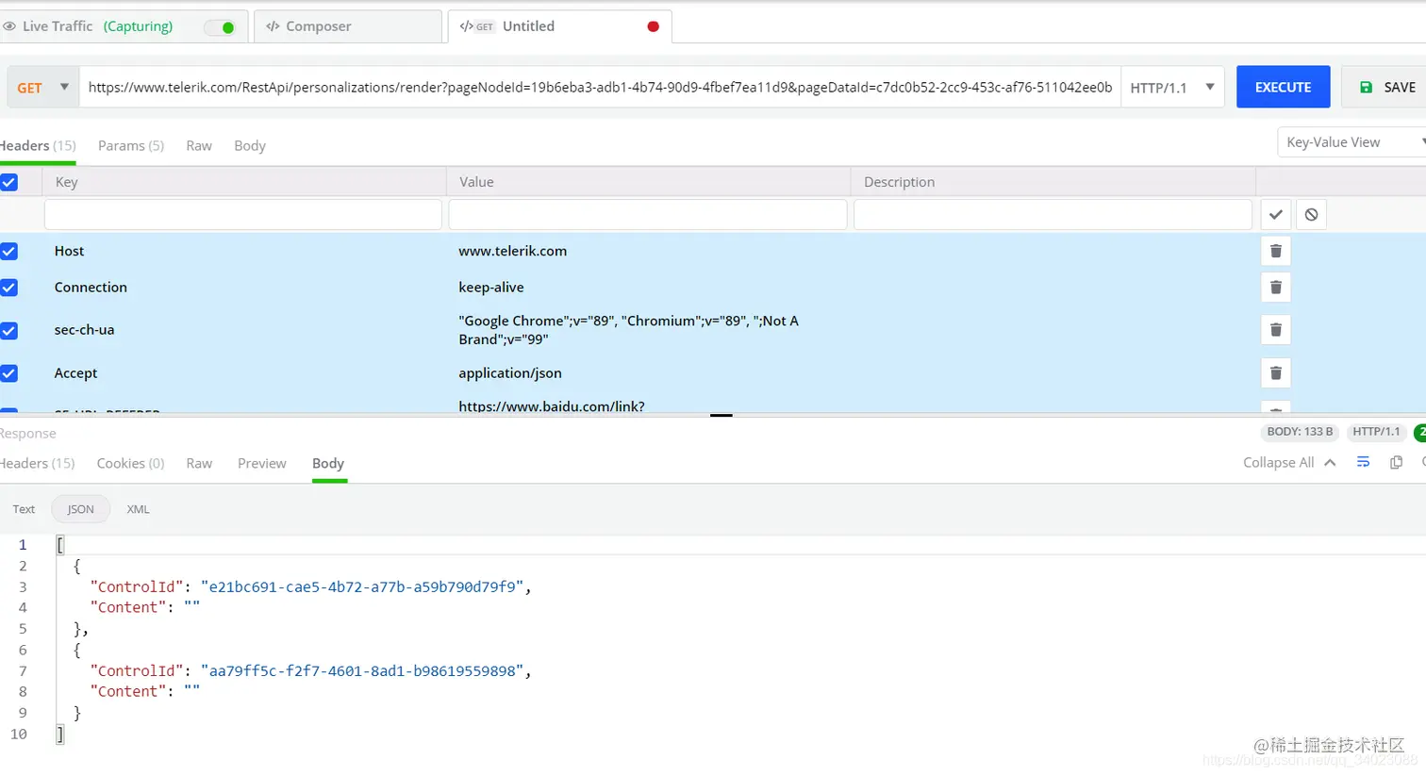1426x776 pixels.
Task: Switch to request Raw tab
Action: point(199,146)
